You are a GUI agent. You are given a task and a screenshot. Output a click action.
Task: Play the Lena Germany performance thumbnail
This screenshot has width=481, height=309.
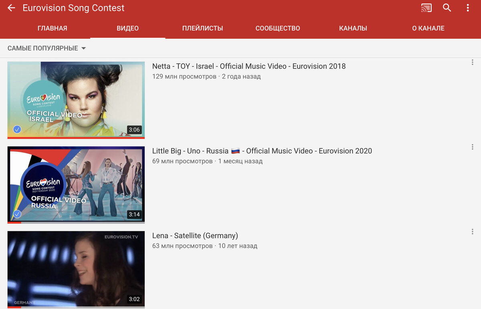pyautogui.click(x=76, y=269)
